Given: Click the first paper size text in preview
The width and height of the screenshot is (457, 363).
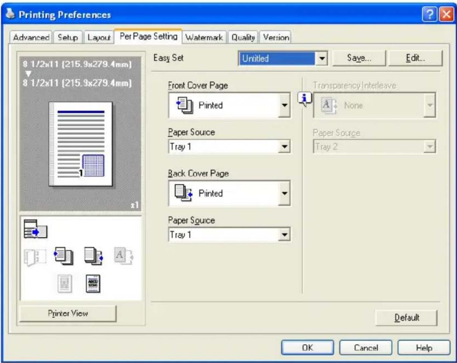Looking at the screenshot, I should click(x=77, y=64).
